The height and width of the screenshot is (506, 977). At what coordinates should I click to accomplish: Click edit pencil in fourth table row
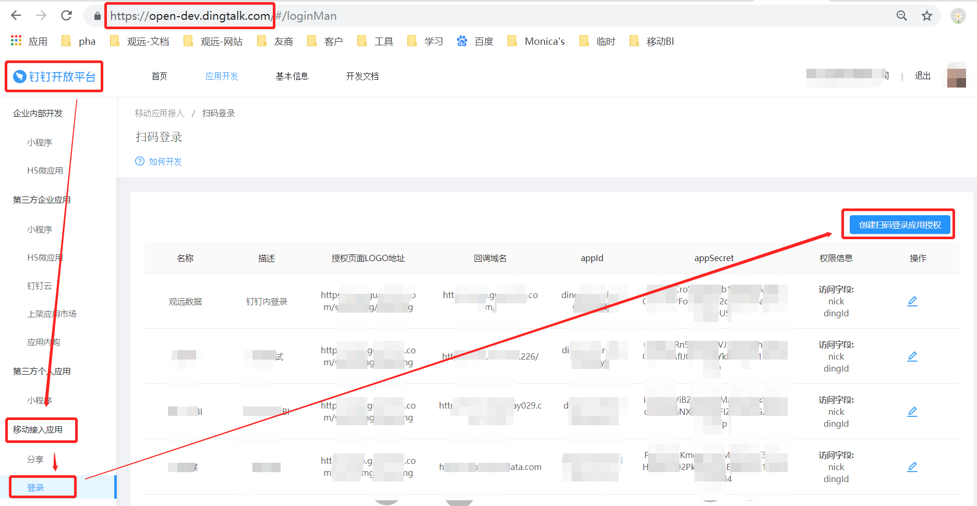[912, 467]
